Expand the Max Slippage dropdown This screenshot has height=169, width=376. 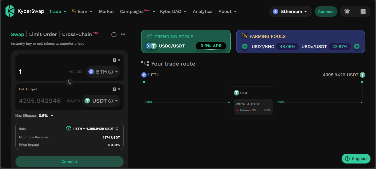tap(52, 116)
